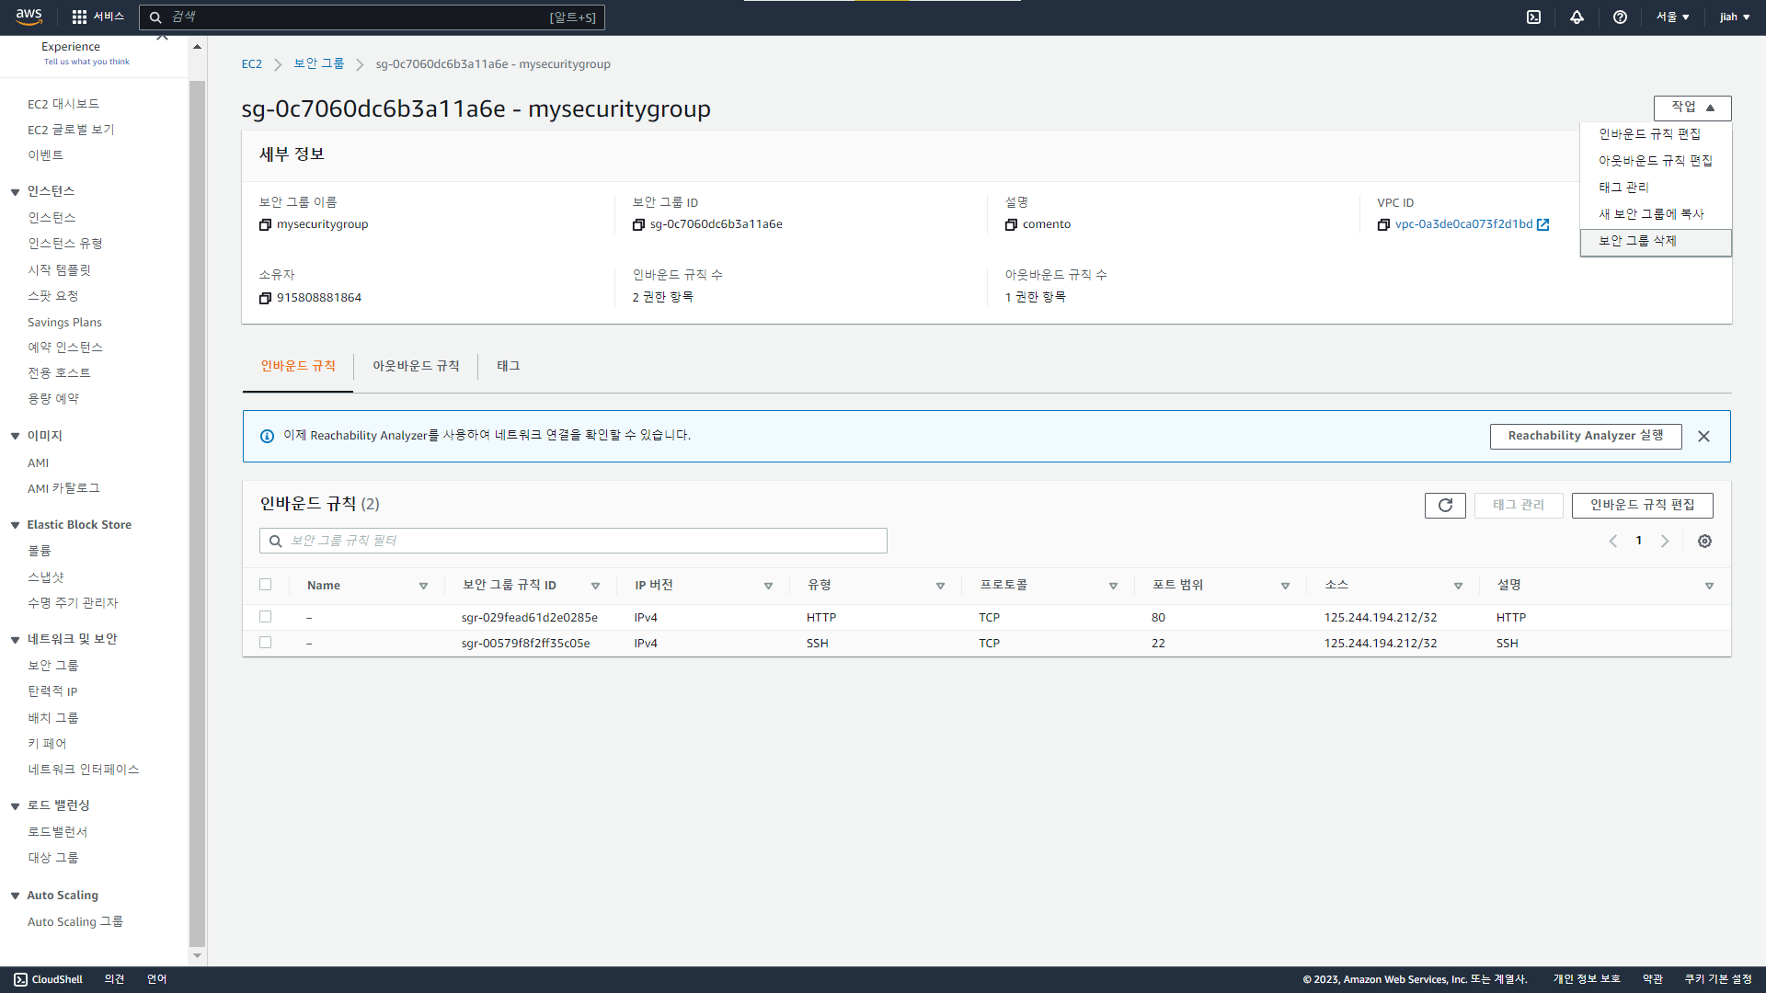This screenshot has width=1766, height=993.
Task: Open 키 페어 in sidebar
Action: pyautogui.click(x=47, y=744)
